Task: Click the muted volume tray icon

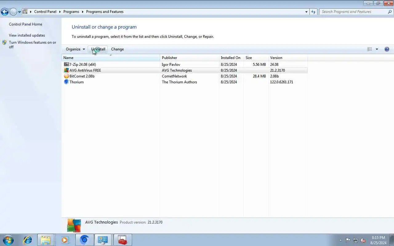Action: point(363,240)
